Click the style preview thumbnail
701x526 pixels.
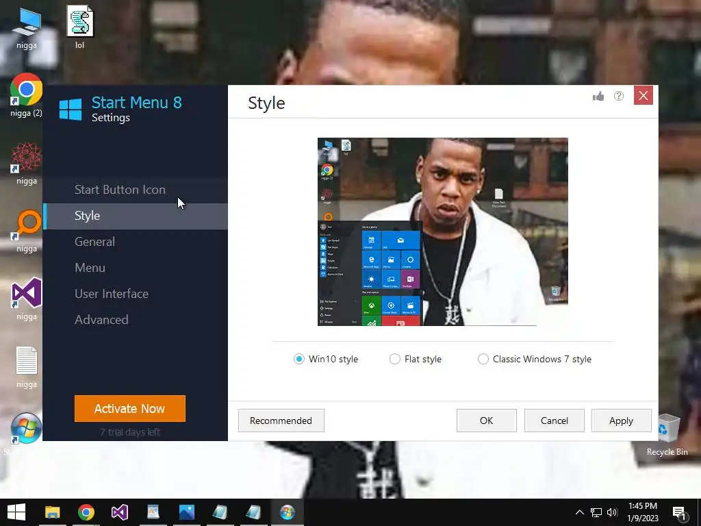coord(443,231)
